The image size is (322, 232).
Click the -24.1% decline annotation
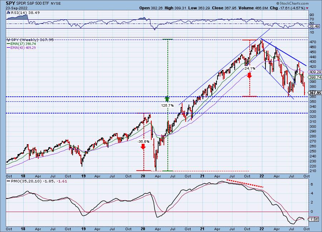coord(249,68)
